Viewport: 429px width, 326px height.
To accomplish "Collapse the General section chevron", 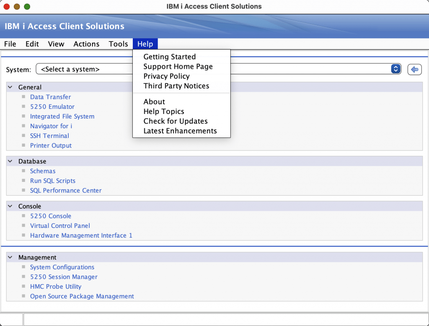I will point(10,87).
